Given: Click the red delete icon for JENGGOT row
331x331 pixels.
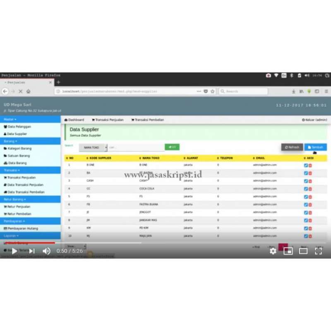Looking at the screenshot, I should [310, 212].
